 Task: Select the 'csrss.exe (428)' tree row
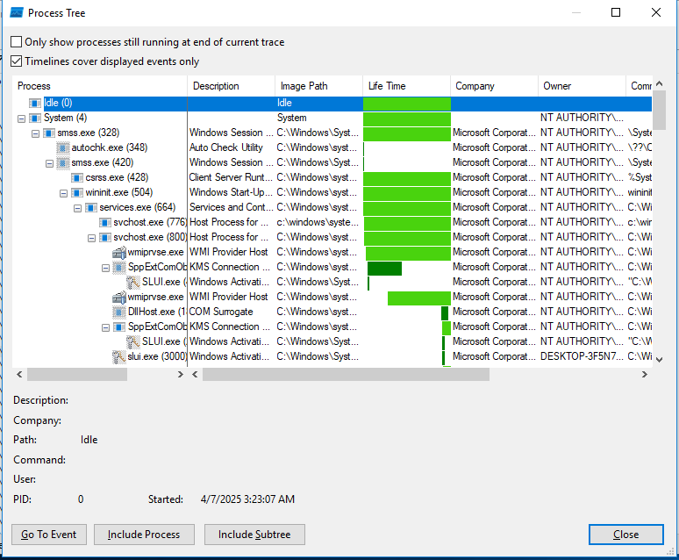point(117,177)
